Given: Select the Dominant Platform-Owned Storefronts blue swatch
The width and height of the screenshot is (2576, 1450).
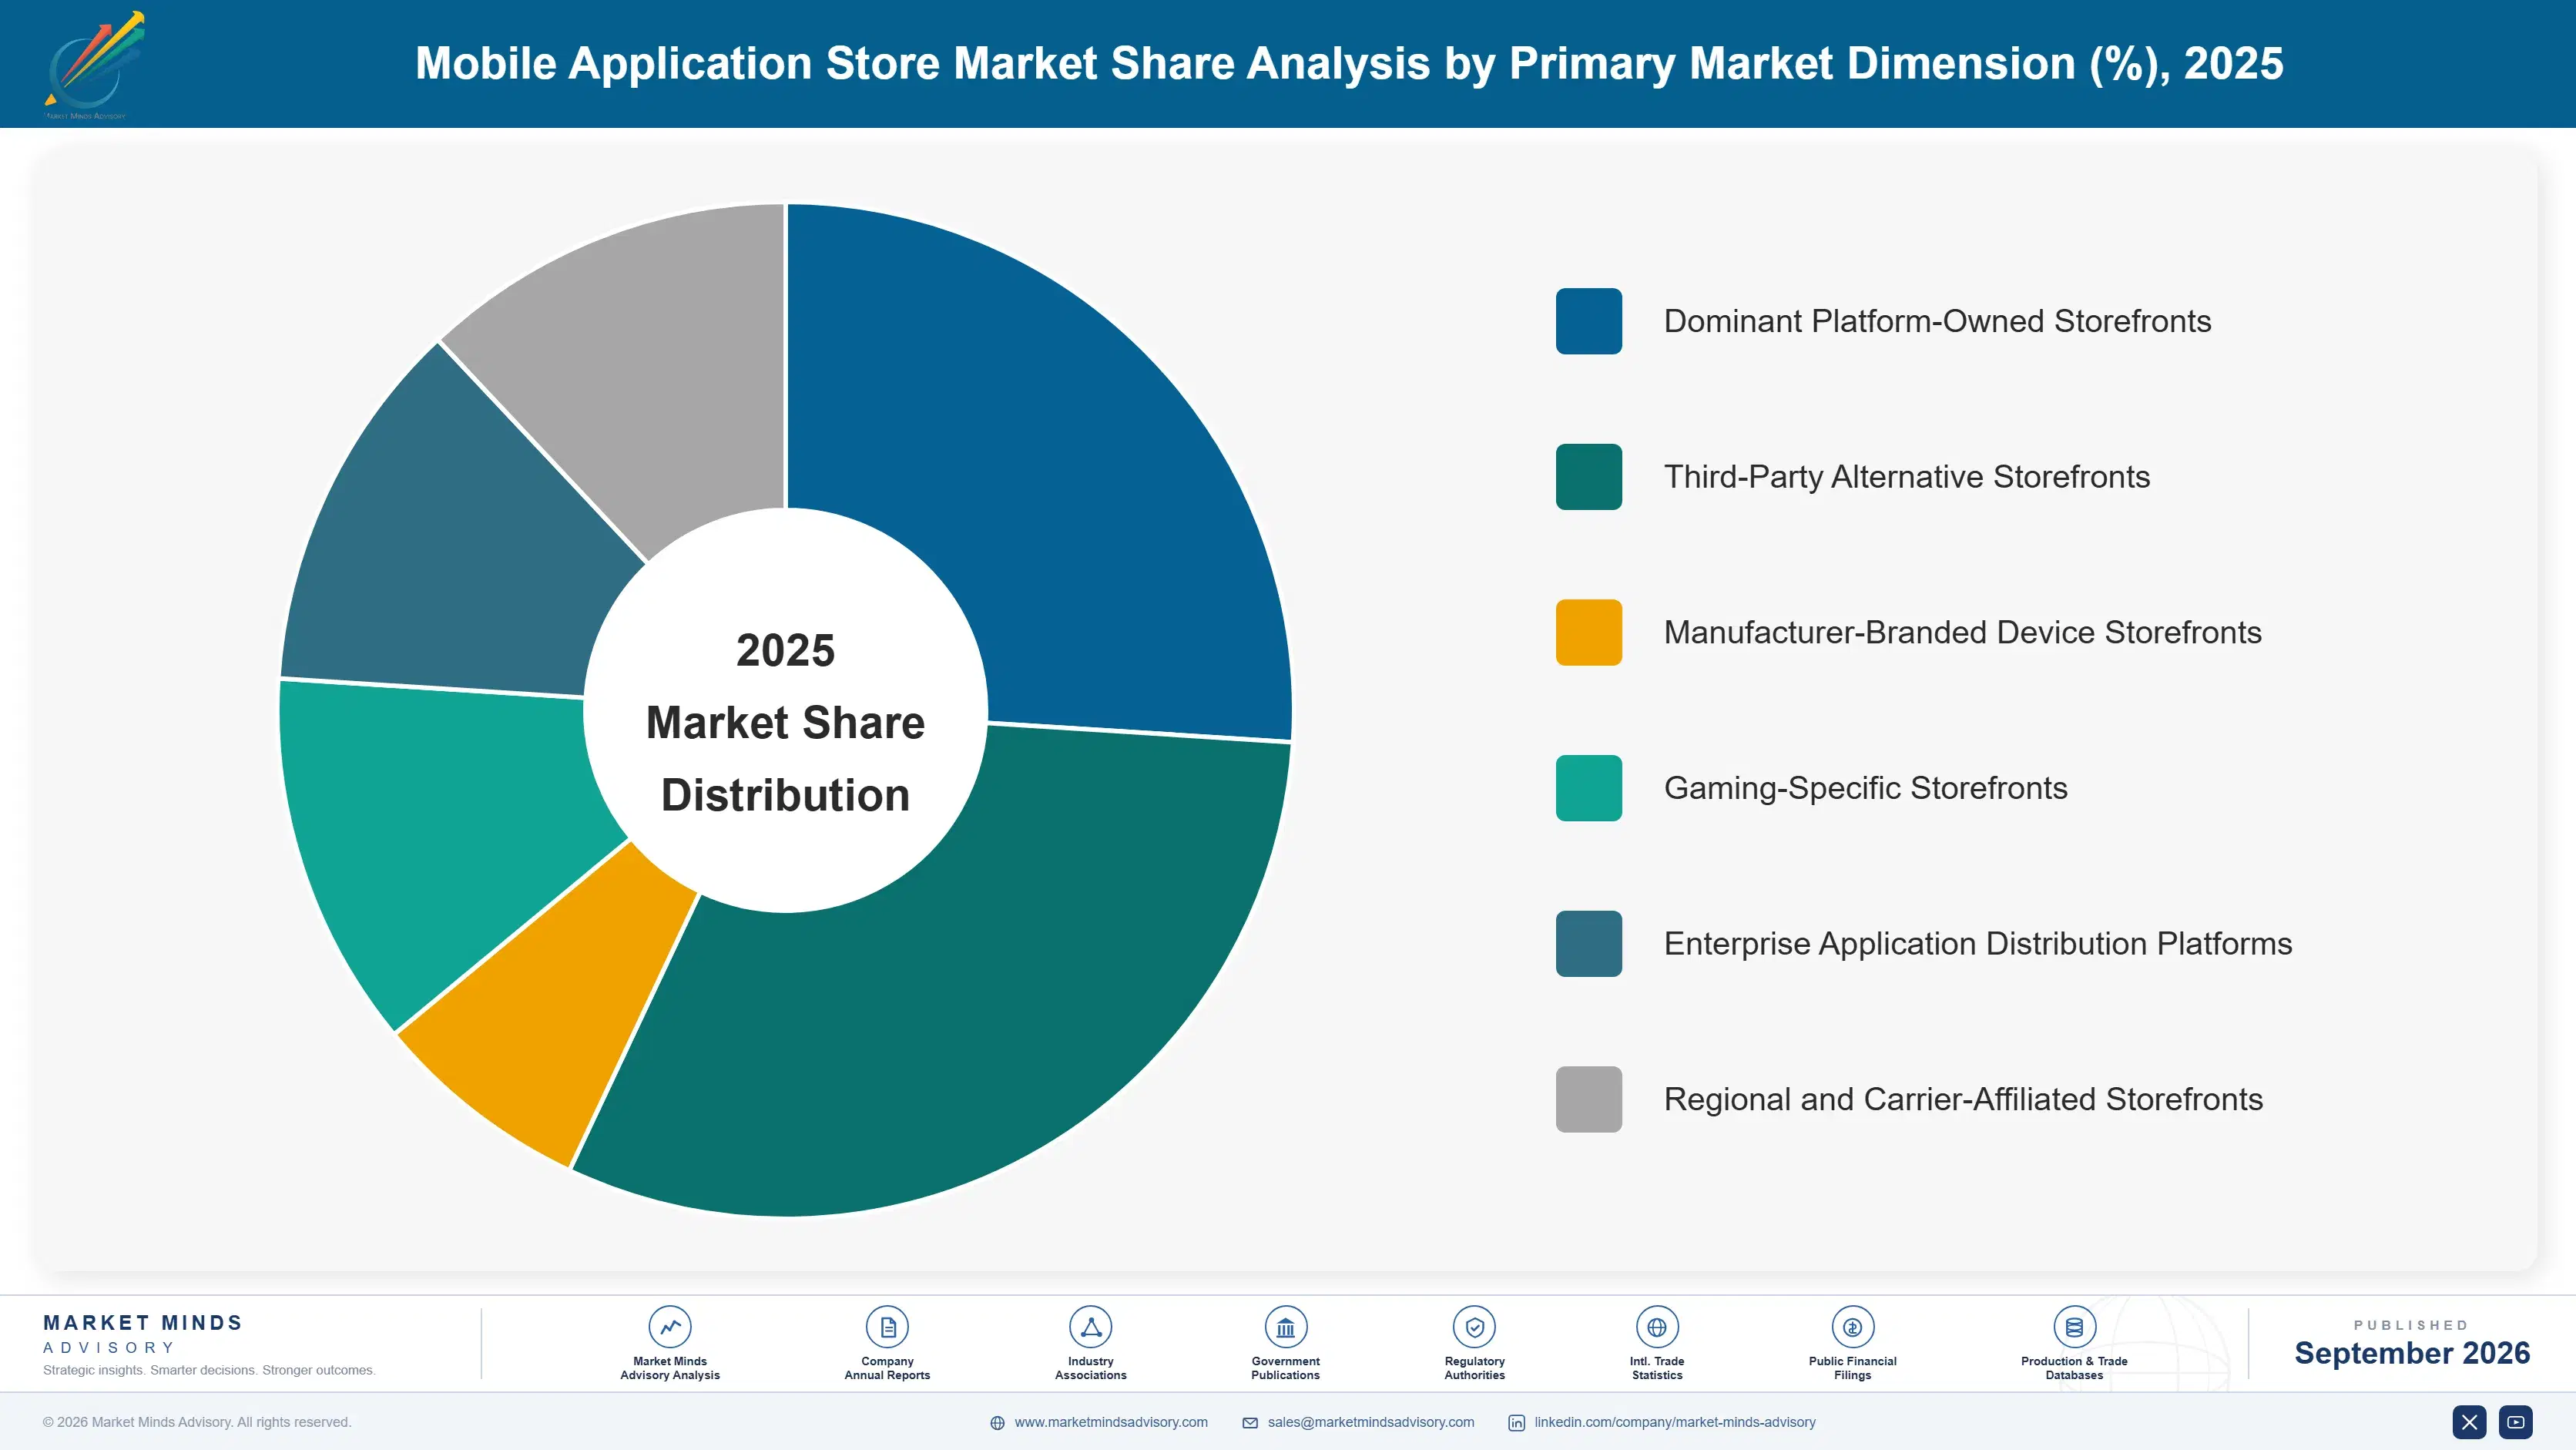Looking at the screenshot, I should [x=1588, y=321].
